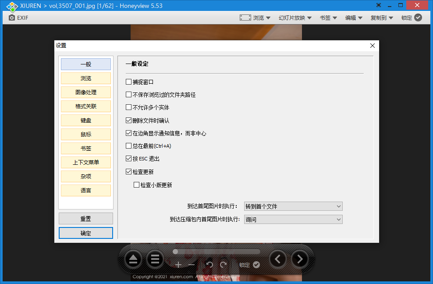
Task: Toggle the 锁定 control on the bottom bar
Action: [249, 265]
